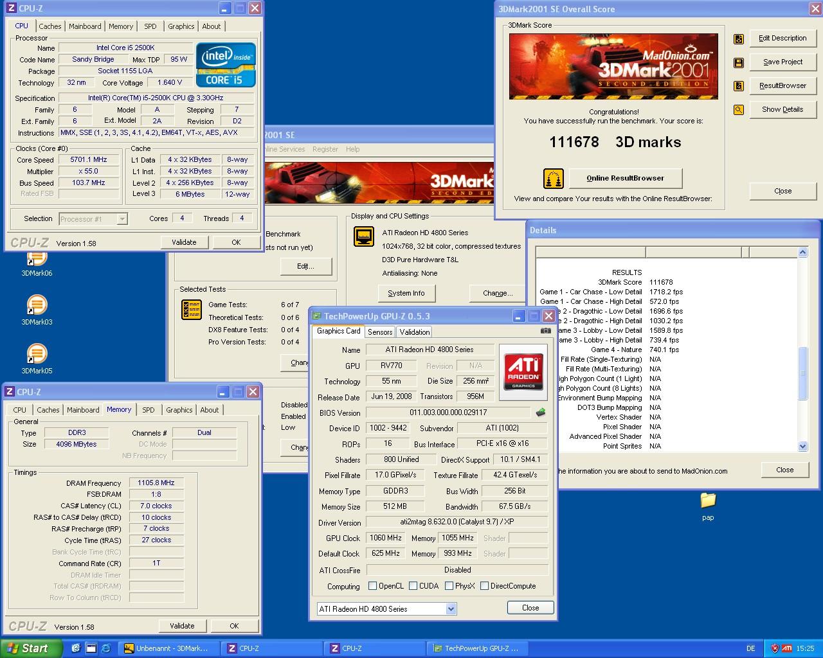Click the BIOS Version 011.003.000.000.029117 field
Screen dimensions: 823x658
pyautogui.click(x=448, y=413)
